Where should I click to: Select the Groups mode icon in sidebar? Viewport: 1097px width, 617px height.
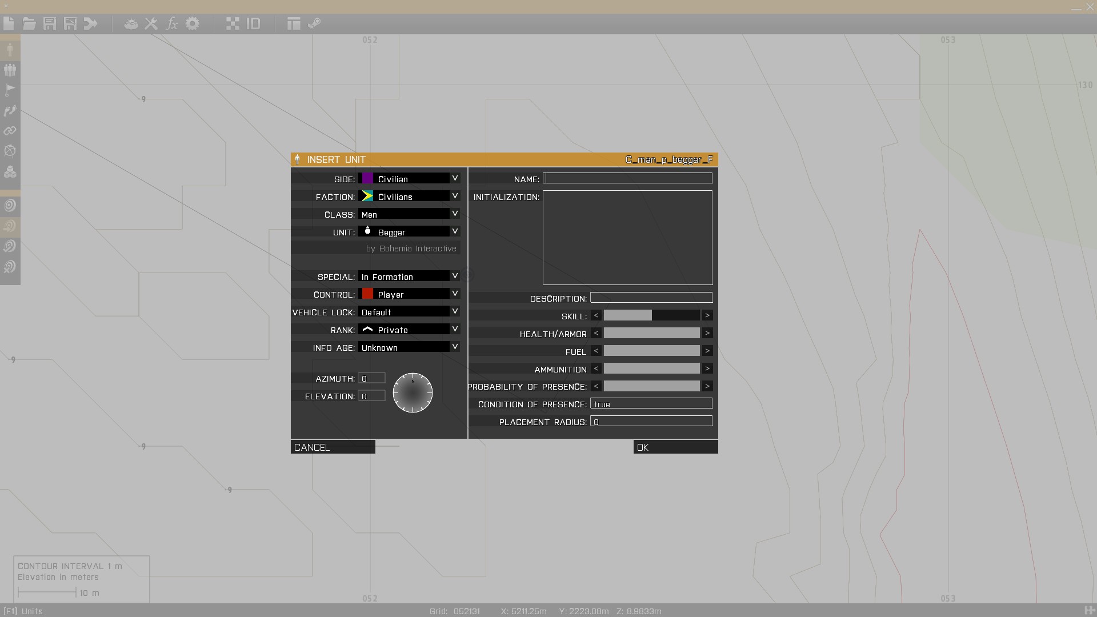coord(10,70)
